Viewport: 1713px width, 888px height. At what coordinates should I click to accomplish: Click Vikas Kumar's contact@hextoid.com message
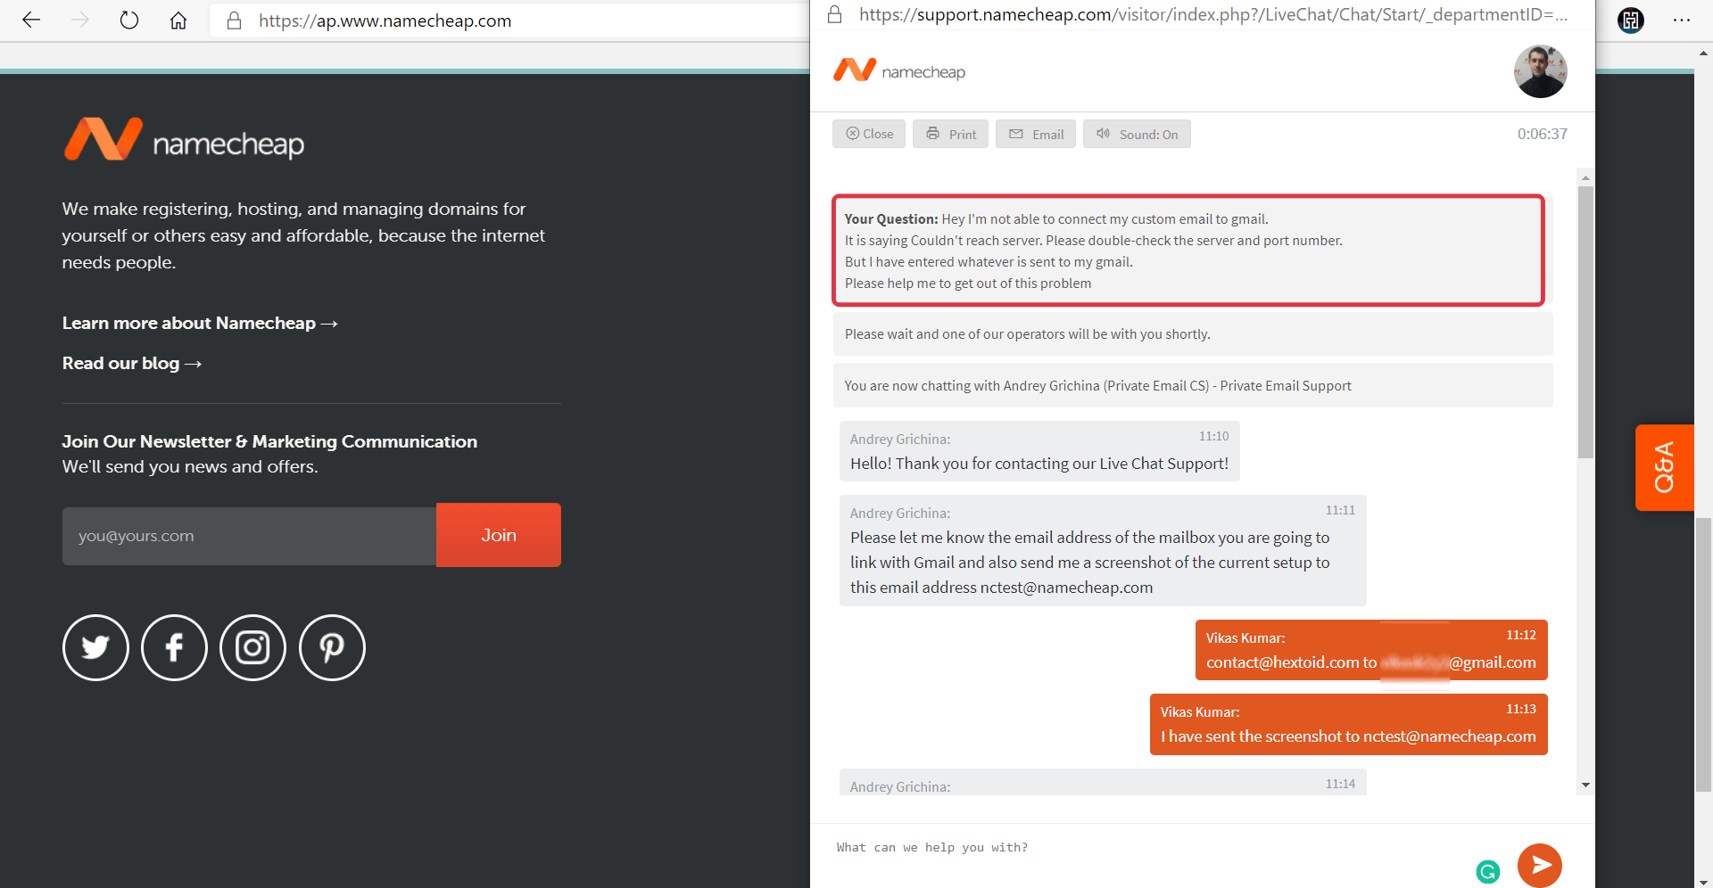coord(1371,650)
